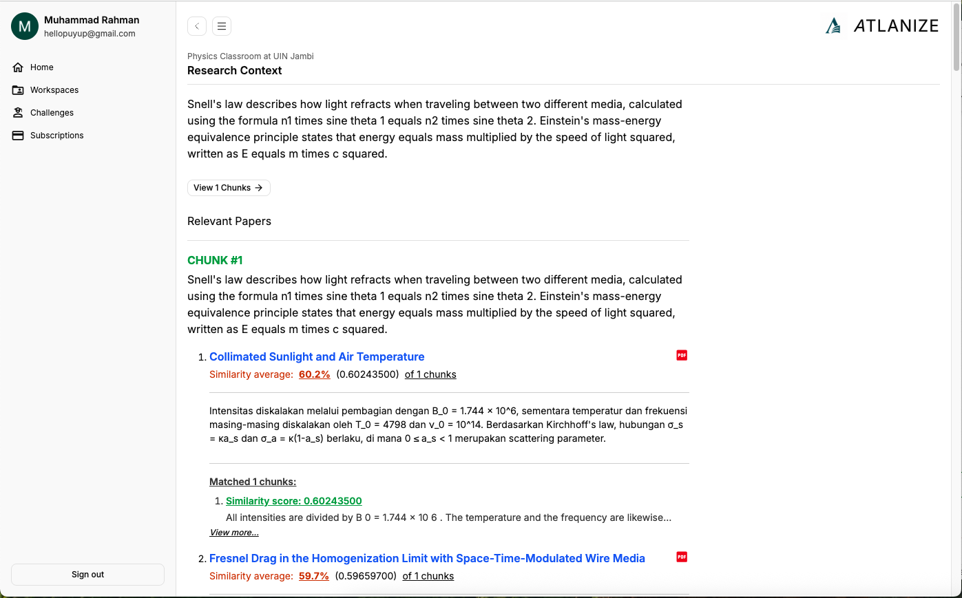Expand View more... under matched chunks
Image resolution: width=962 pixels, height=598 pixels.
coord(234,533)
